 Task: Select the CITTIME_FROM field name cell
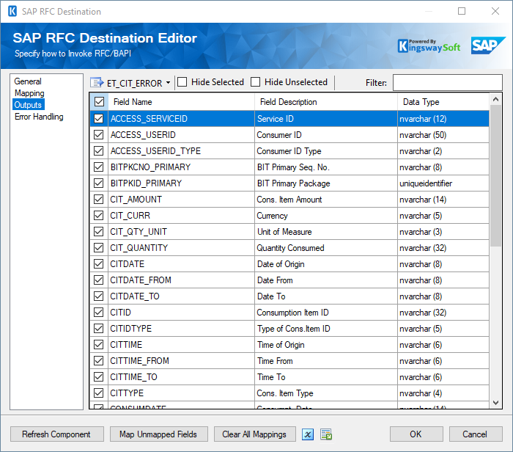tap(181, 360)
